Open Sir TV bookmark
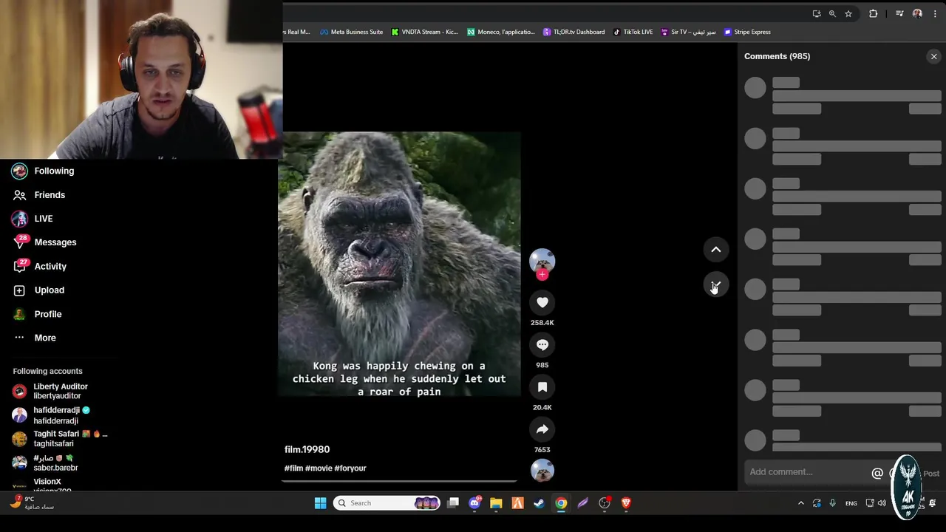 coord(688,32)
